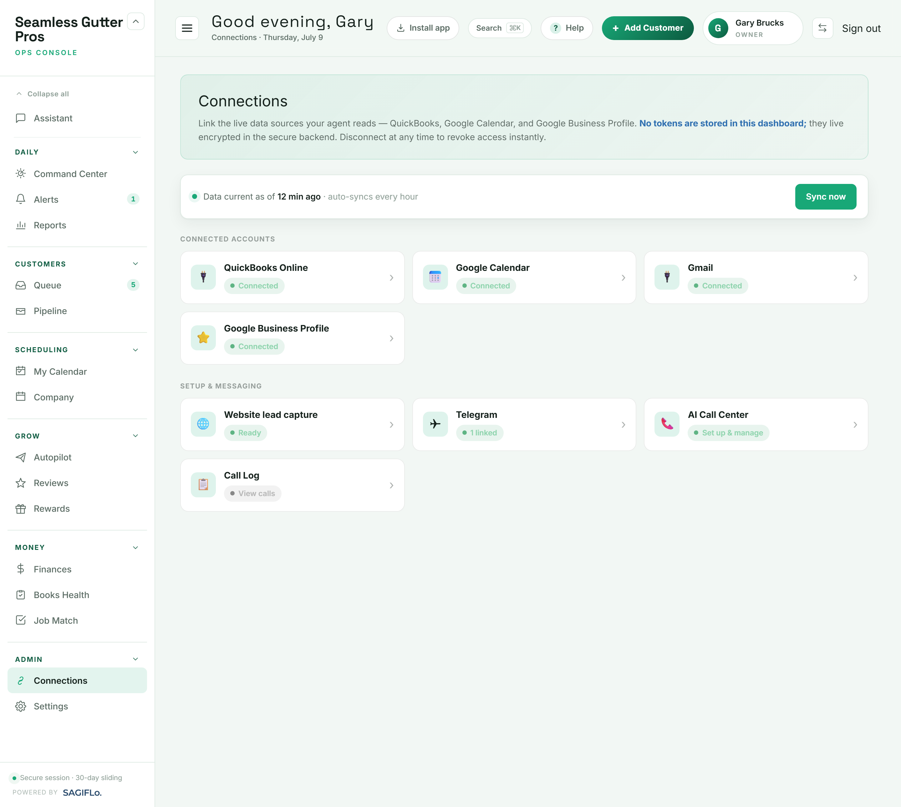Click Gary Brucks avatar circle
This screenshot has width=901, height=807.
718,28
